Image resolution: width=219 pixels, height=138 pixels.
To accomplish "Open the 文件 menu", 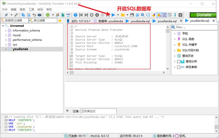I will coord(5,9).
